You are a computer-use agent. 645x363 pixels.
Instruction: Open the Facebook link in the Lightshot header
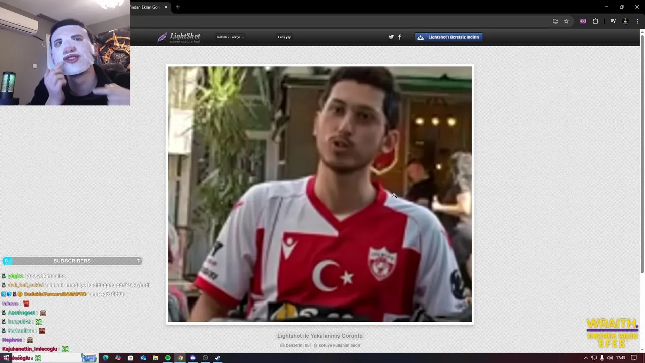tap(400, 37)
